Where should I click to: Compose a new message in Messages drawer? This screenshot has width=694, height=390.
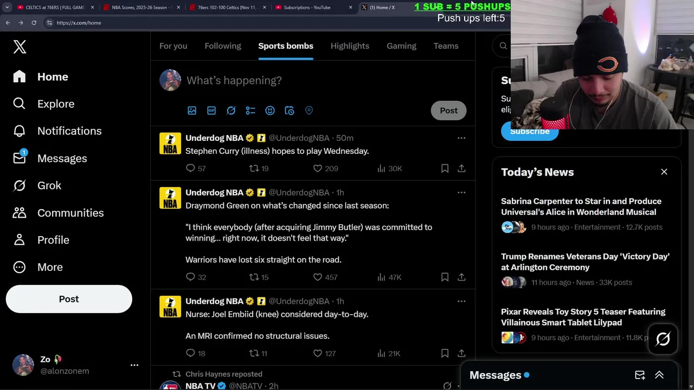pyautogui.click(x=640, y=375)
